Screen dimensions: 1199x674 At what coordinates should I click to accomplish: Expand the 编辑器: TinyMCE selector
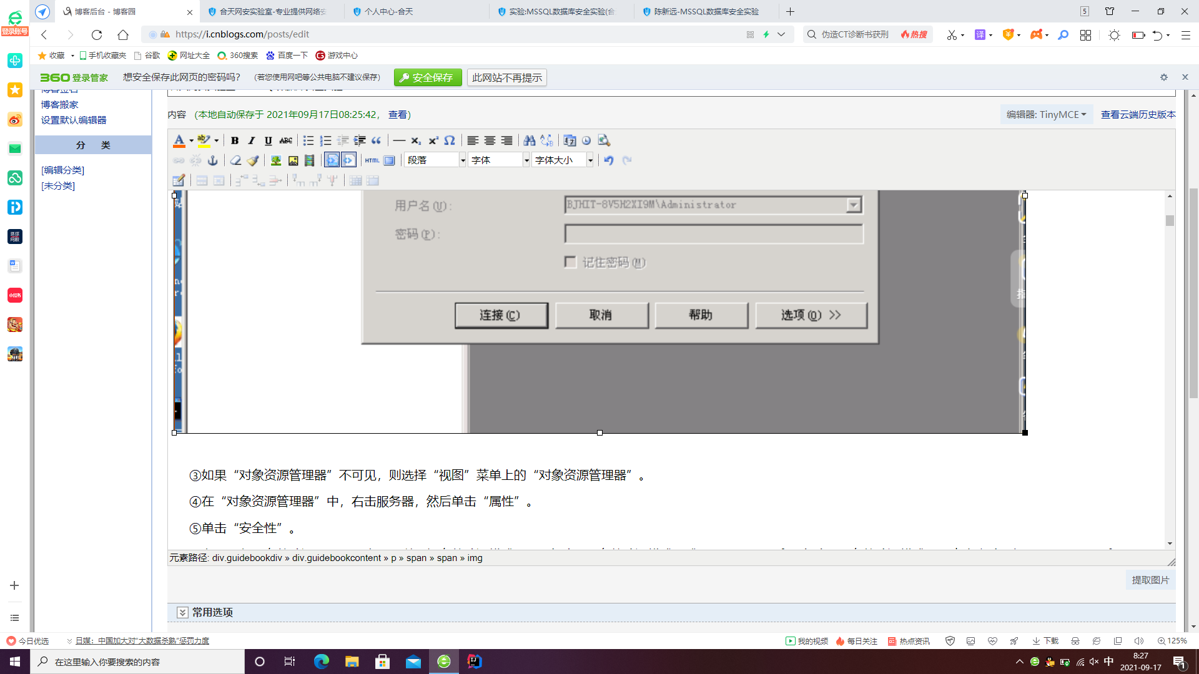[1046, 114]
